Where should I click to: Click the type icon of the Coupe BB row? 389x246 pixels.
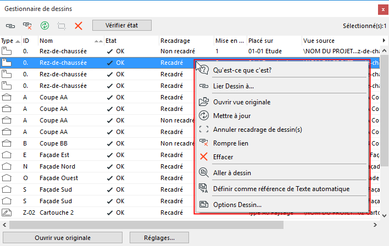point(7,143)
